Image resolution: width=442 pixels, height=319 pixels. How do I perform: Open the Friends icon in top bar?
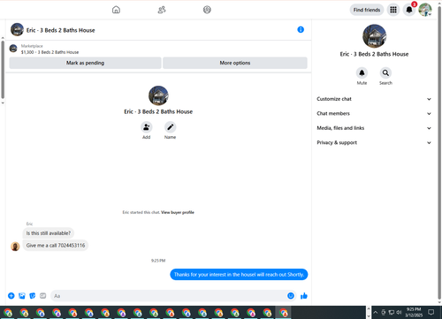coord(162,10)
